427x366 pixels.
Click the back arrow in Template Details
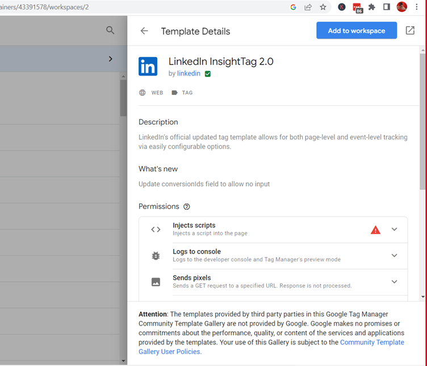[x=144, y=31]
